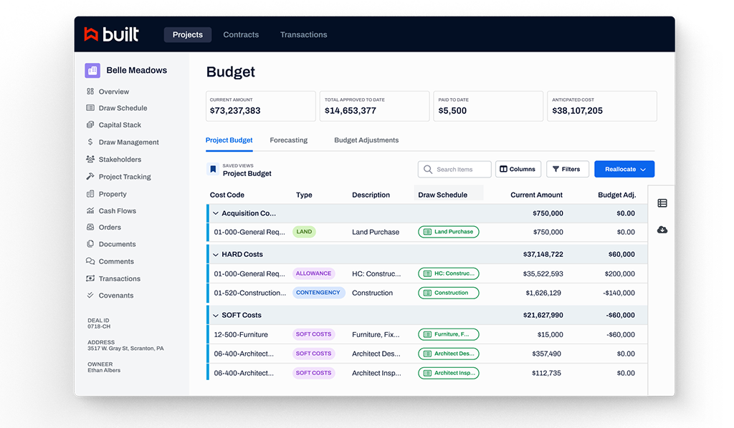This screenshot has height=428, width=734.
Task: Click the cloud download icon
Action: [x=662, y=230]
